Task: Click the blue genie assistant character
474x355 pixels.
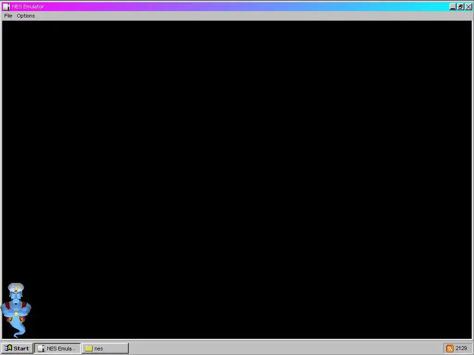Action: [16, 310]
